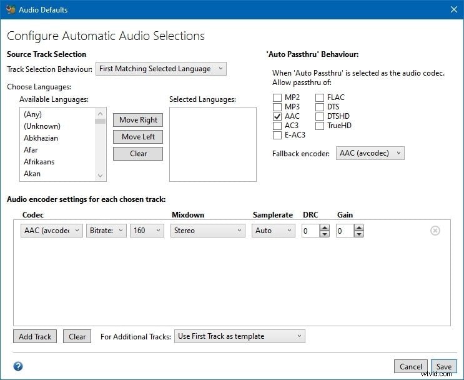The height and width of the screenshot is (380, 464).
Task: Remove the audio track with X icon
Action: pyautogui.click(x=435, y=231)
